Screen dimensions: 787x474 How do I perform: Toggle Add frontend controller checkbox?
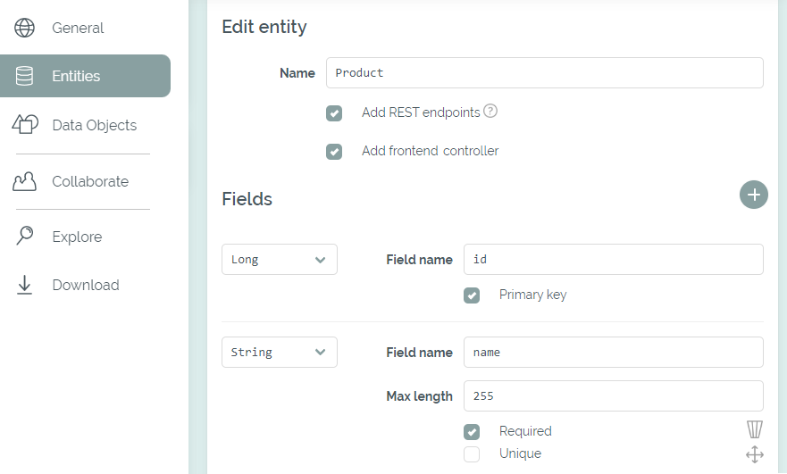tap(334, 152)
